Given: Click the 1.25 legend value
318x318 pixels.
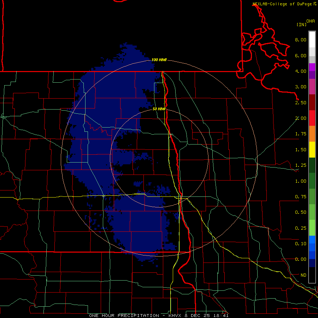Looking at the screenshot, I should point(301,165).
